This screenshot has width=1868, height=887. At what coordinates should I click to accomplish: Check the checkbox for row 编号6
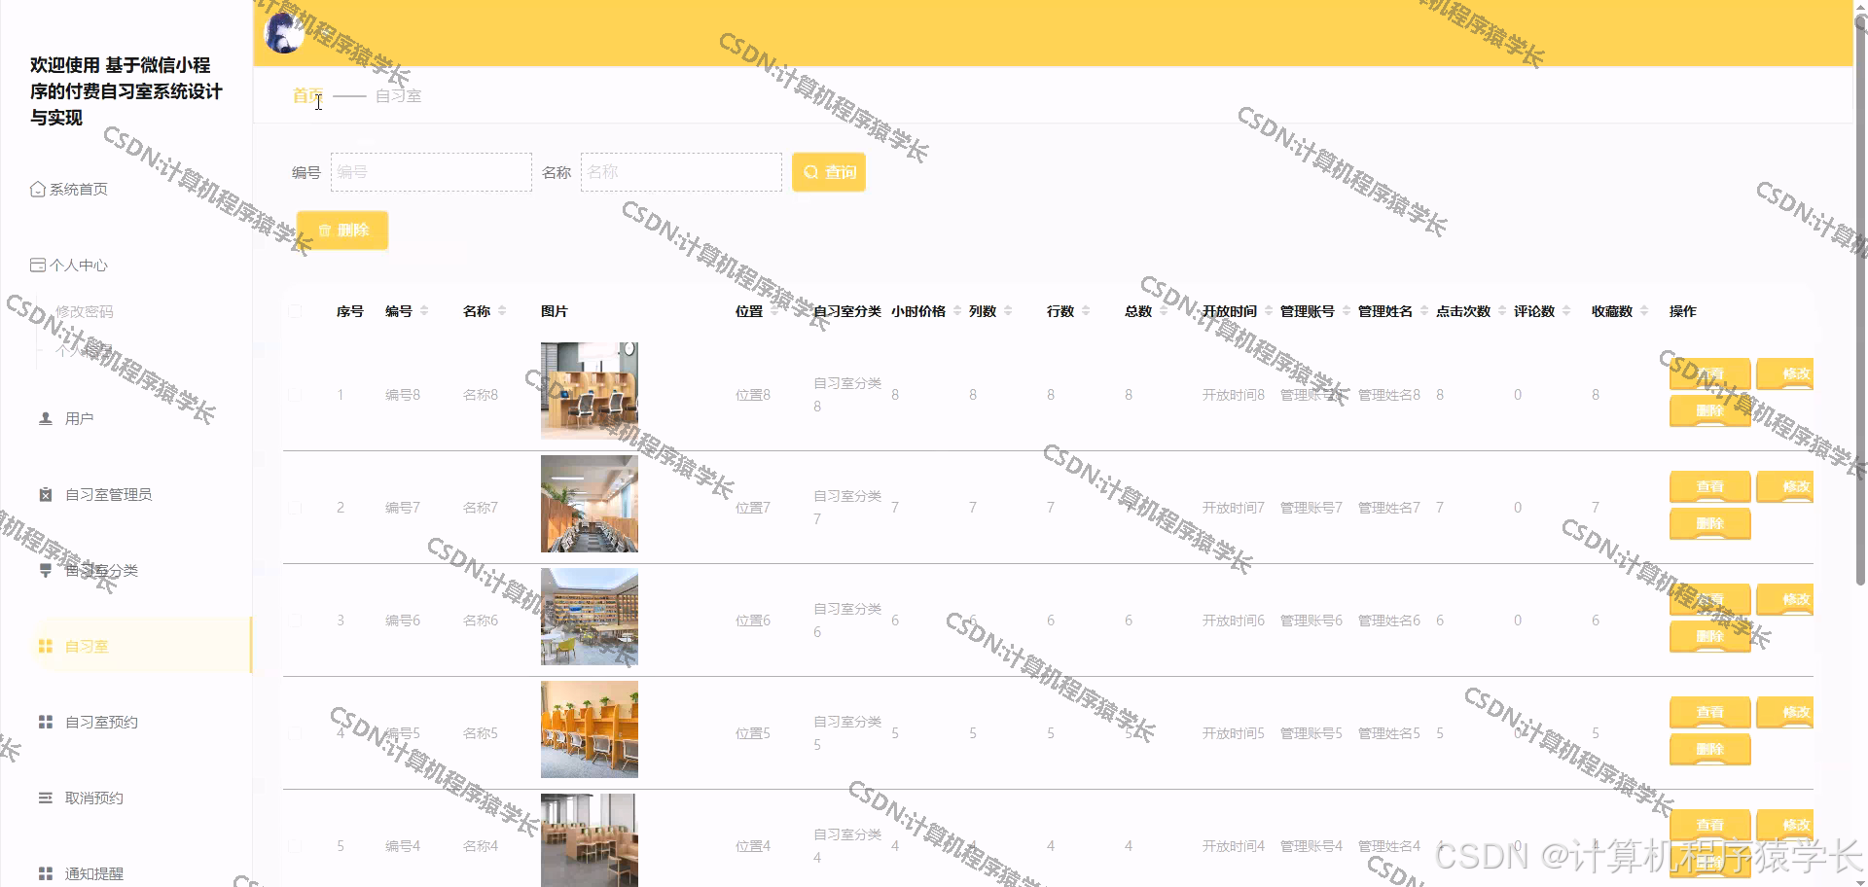point(295,621)
